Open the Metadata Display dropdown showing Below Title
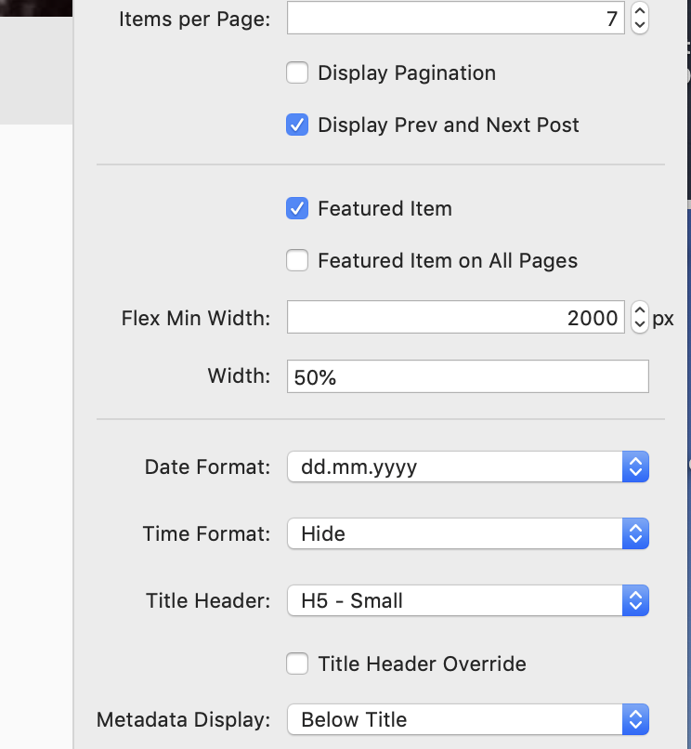 [x=467, y=719]
